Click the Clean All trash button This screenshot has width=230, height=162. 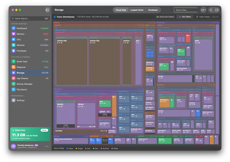point(215,17)
